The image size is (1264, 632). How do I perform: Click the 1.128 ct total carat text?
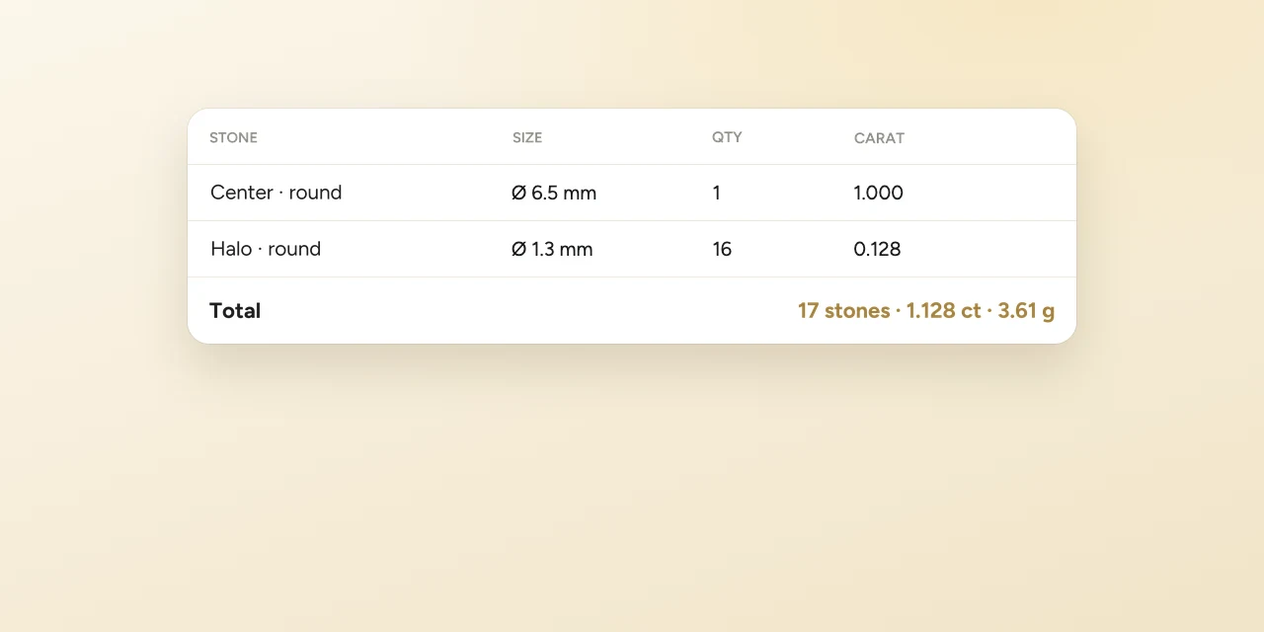click(944, 310)
